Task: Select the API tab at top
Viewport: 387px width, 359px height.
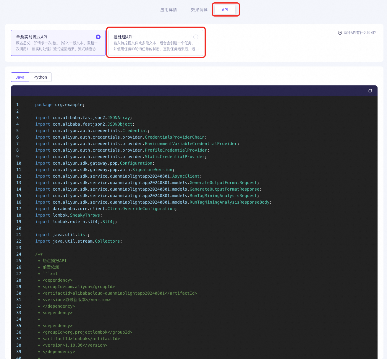Action: 225,10
